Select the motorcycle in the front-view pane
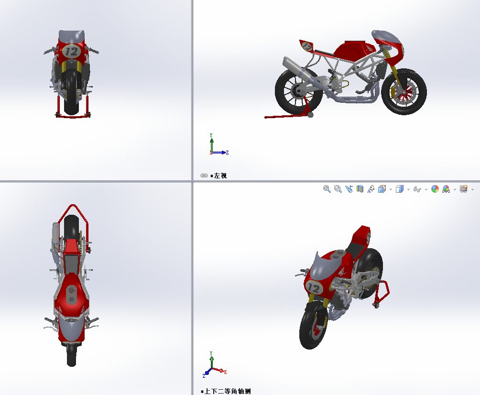Viewport: 480px width, 395px height. [71, 74]
